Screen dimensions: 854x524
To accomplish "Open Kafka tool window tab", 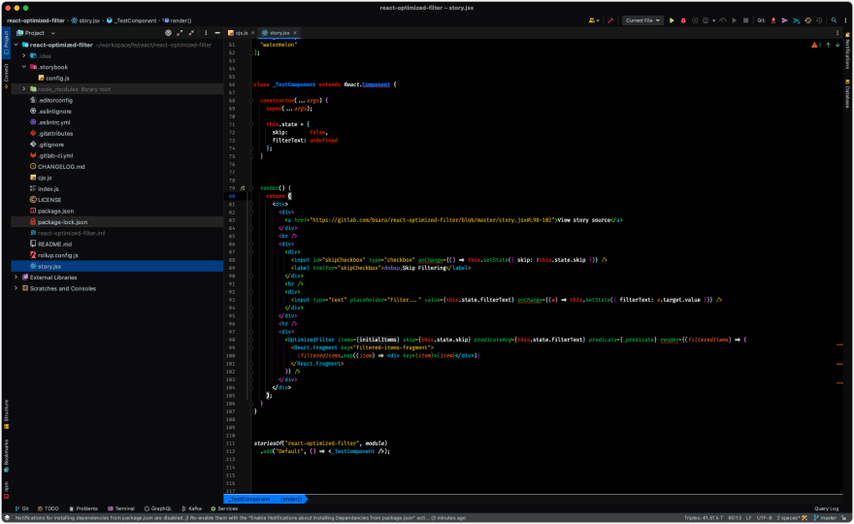I will 192,508.
